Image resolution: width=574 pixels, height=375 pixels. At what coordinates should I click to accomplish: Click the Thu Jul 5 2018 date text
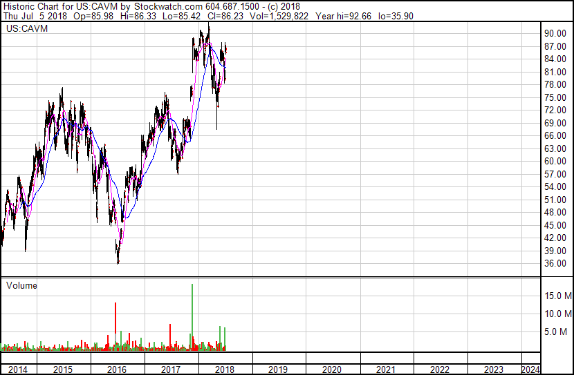35,16
